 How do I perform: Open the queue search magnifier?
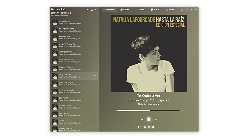pos(96,10)
